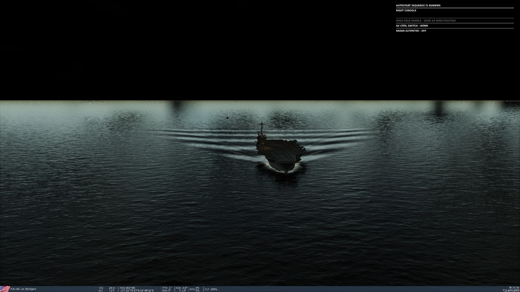Click the aircraft carrier in the water
520x292 pixels.
[x=280, y=149]
